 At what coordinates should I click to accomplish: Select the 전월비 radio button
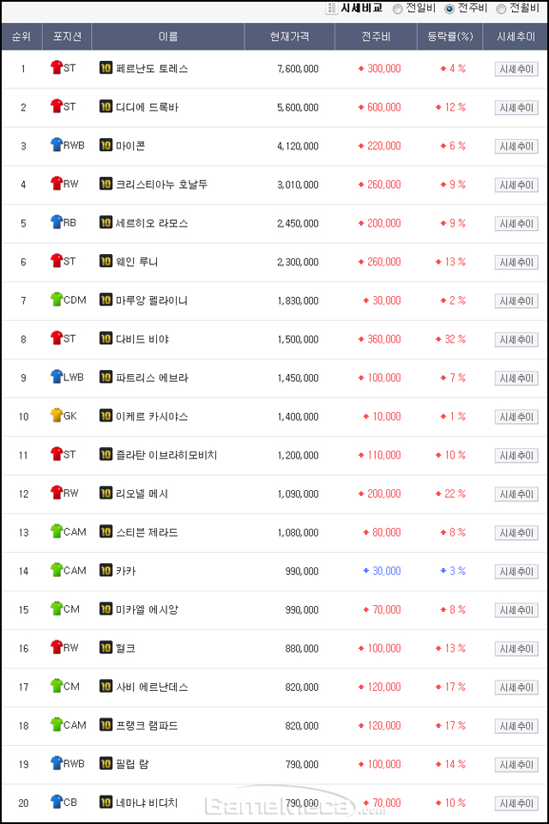pyautogui.click(x=501, y=9)
